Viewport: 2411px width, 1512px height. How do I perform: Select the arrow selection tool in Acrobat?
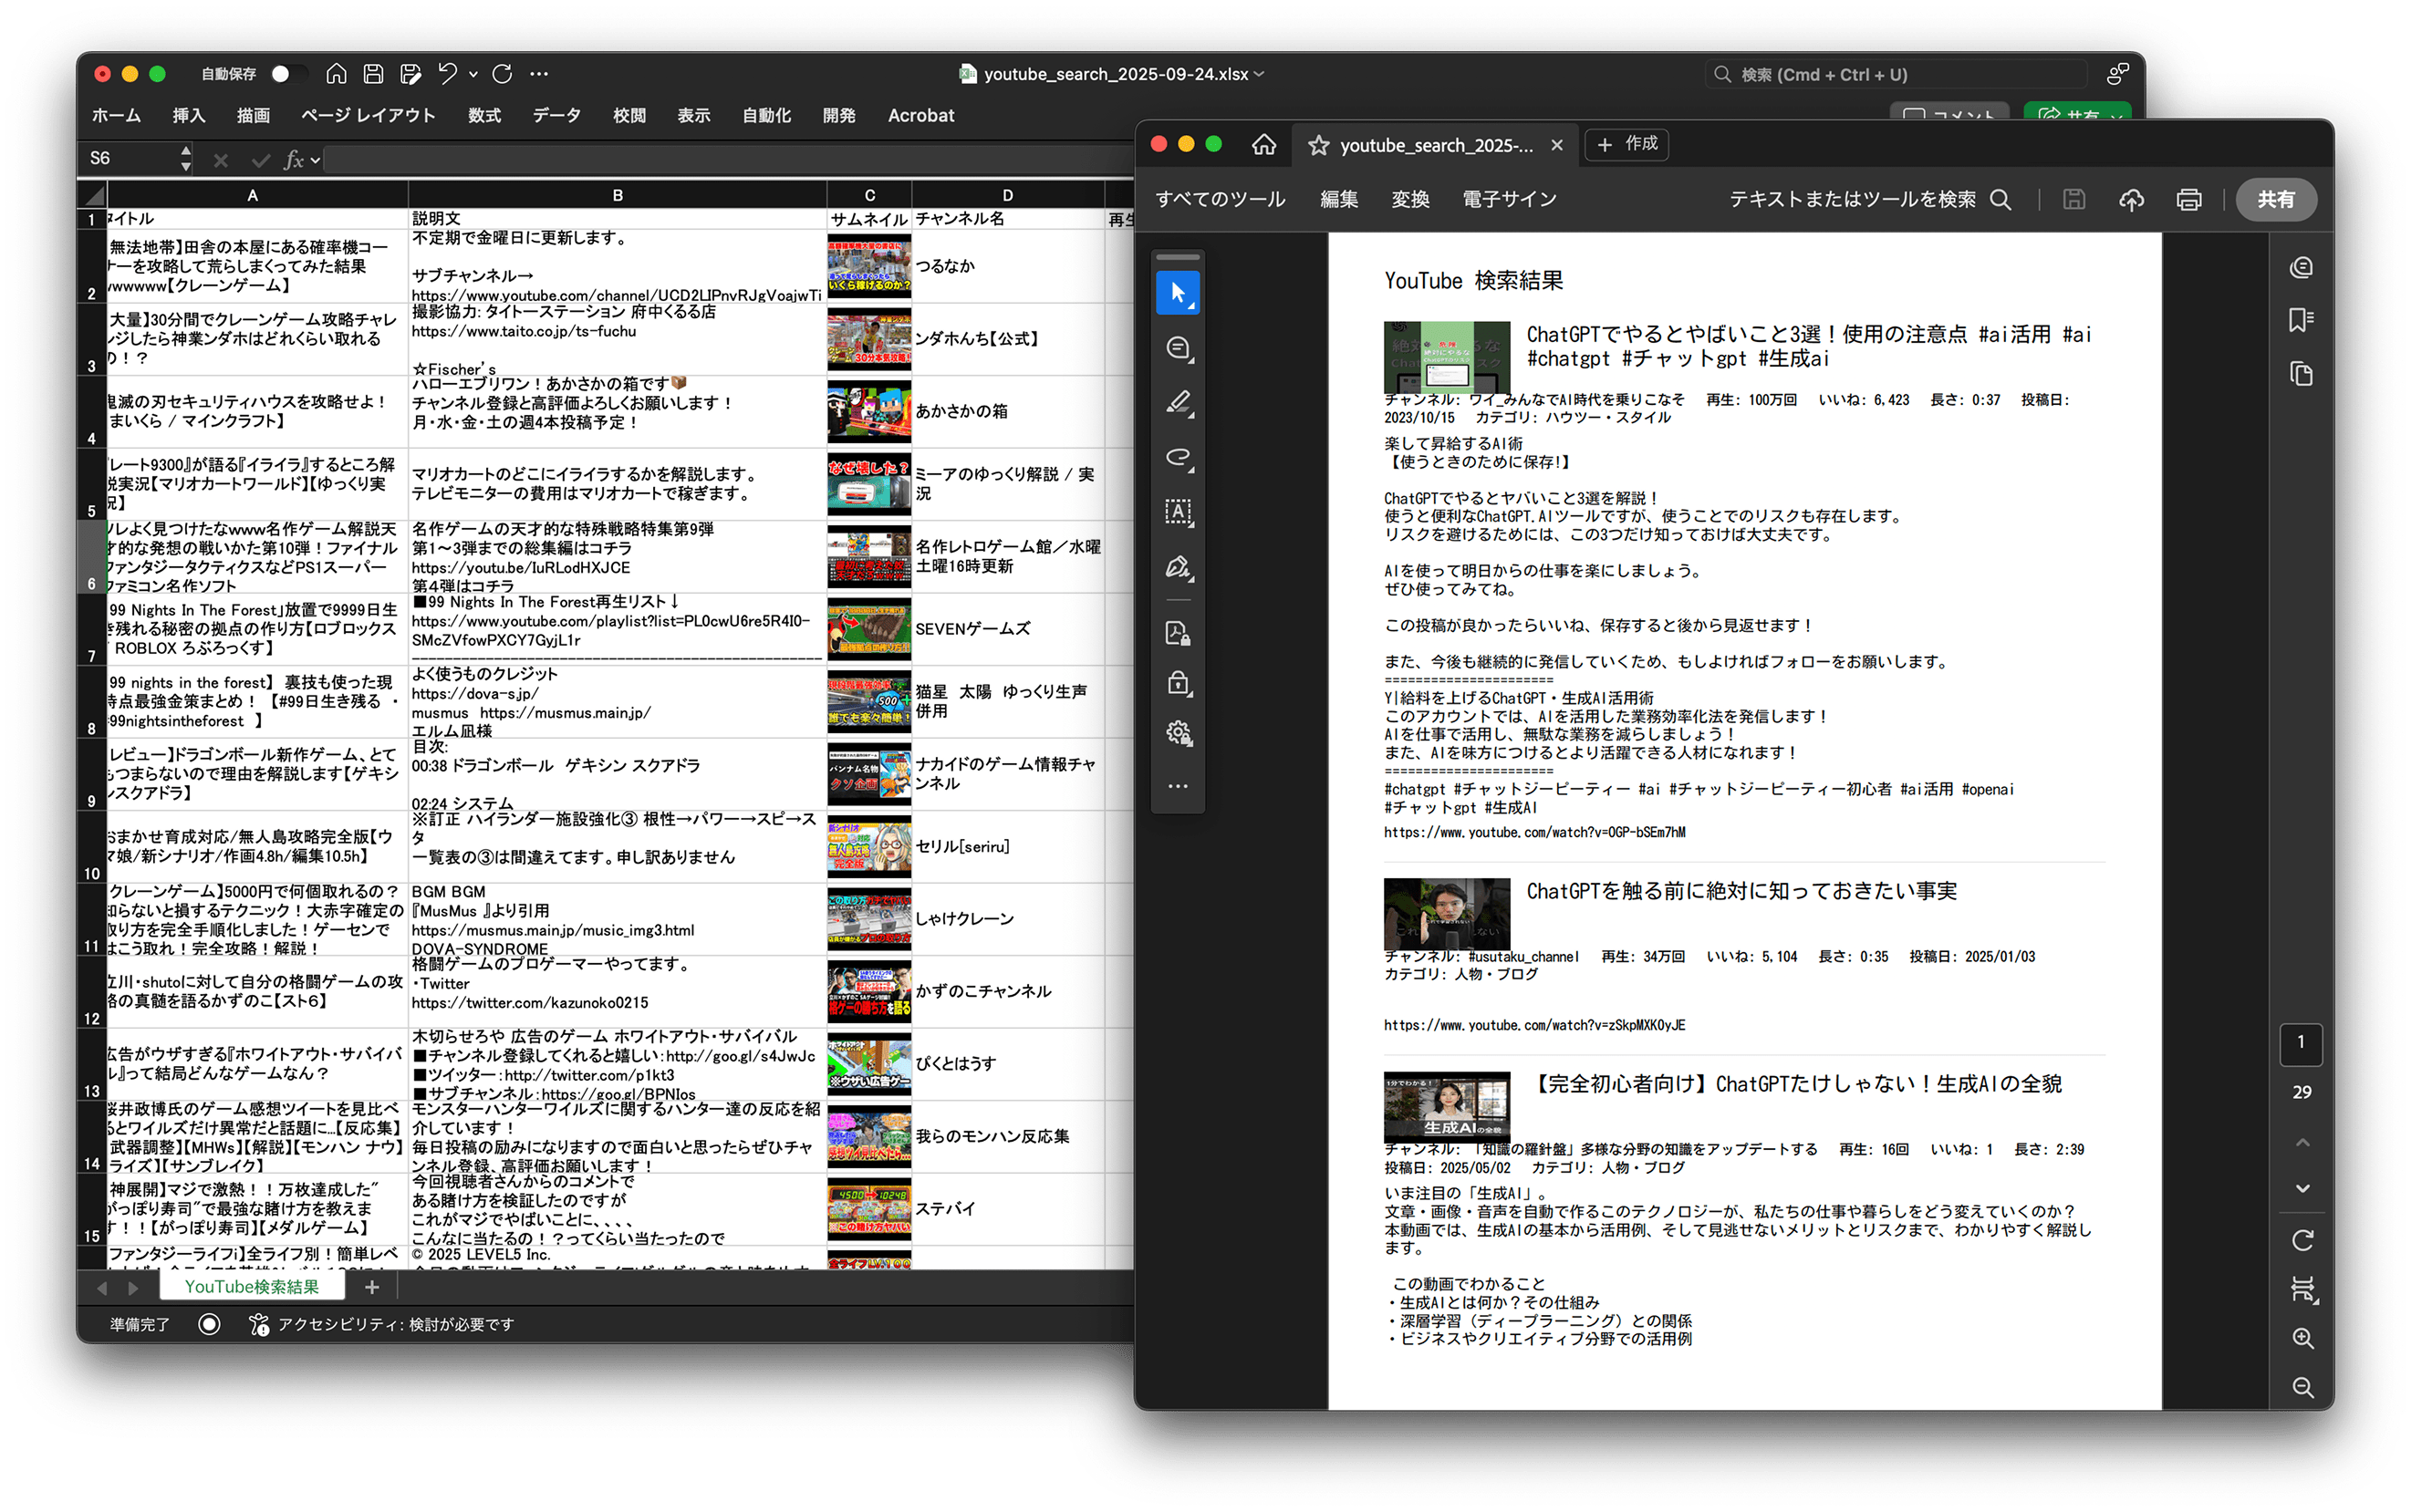(1178, 294)
